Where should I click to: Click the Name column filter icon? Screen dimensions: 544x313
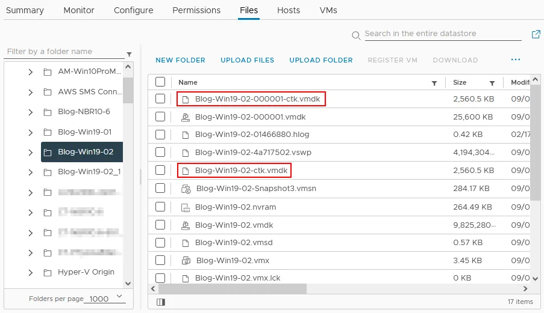pyautogui.click(x=434, y=83)
